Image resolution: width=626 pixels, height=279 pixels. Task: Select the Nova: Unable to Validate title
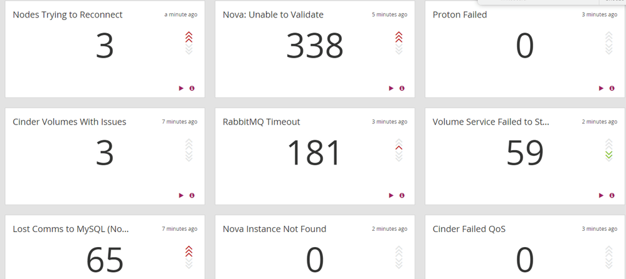273,15
